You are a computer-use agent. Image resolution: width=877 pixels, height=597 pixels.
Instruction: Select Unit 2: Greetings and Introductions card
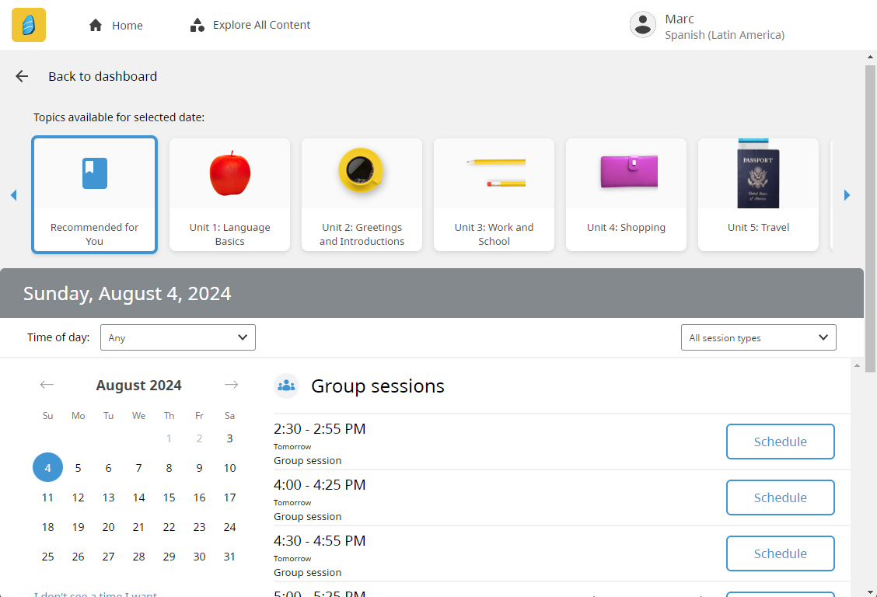click(x=362, y=194)
